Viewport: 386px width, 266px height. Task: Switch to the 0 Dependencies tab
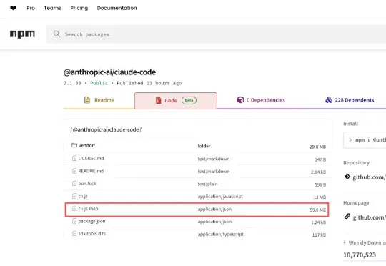261,100
